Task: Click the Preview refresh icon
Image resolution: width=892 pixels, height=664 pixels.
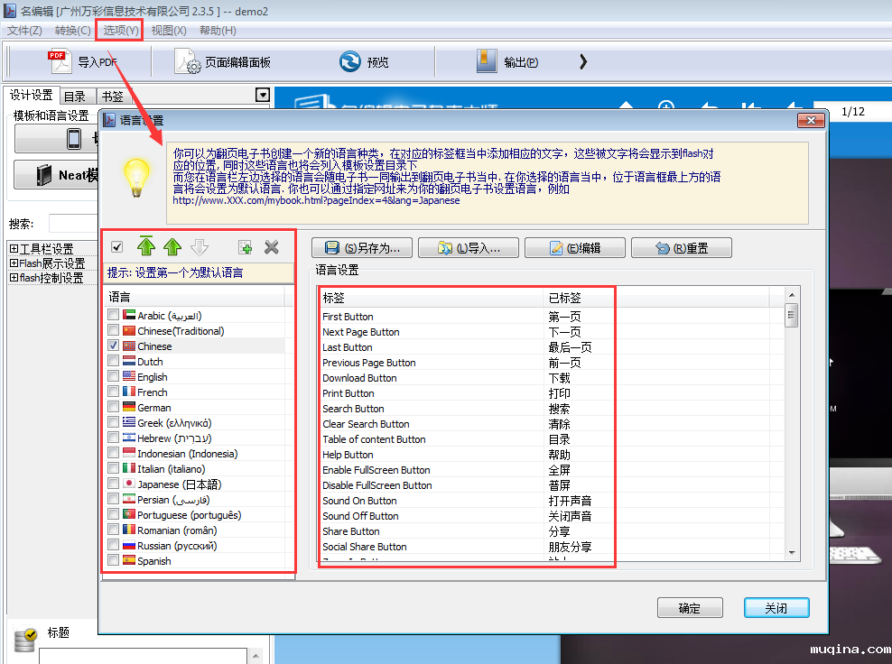Action: click(x=349, y=61)
